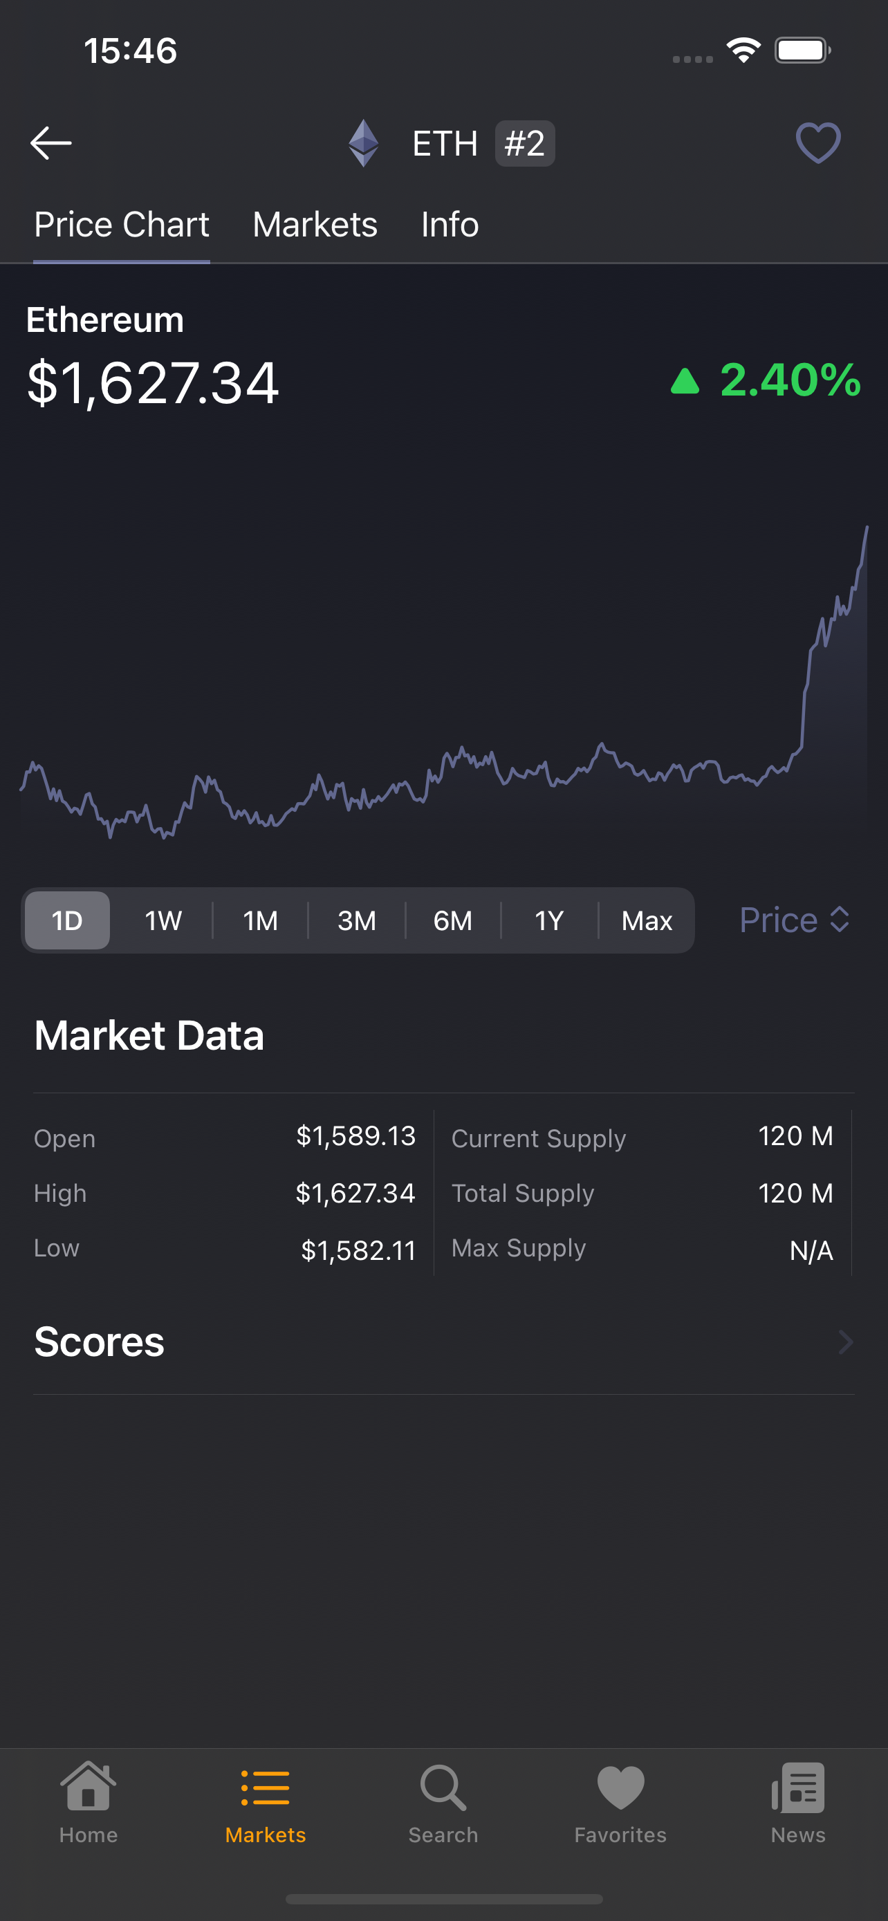
Task: Switch to the Markets top tab
Action: [315, 225]
